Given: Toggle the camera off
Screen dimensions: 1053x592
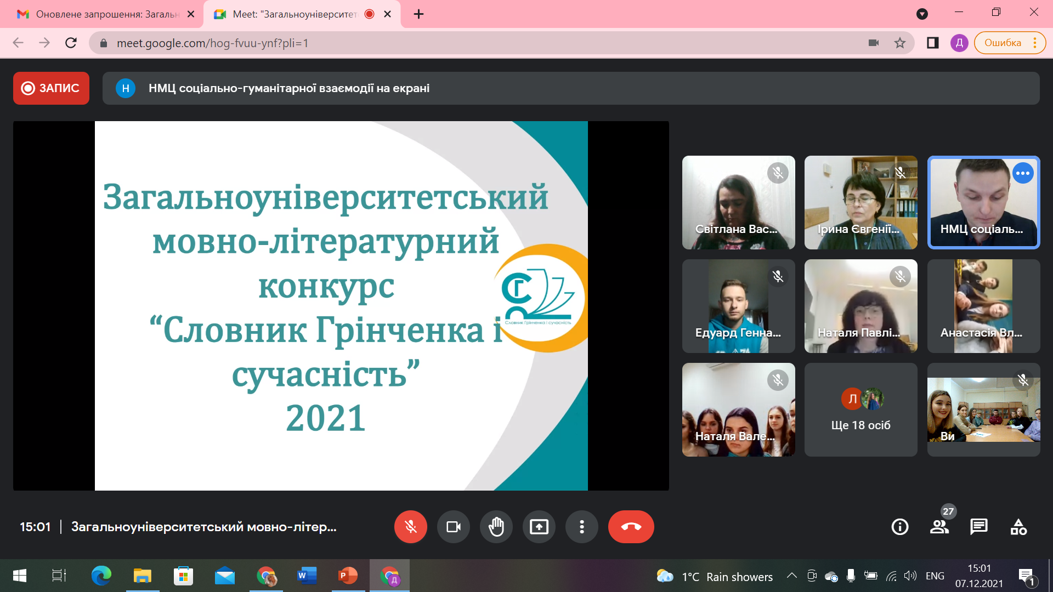Looking at the screenshot, I should coord(453,527).
